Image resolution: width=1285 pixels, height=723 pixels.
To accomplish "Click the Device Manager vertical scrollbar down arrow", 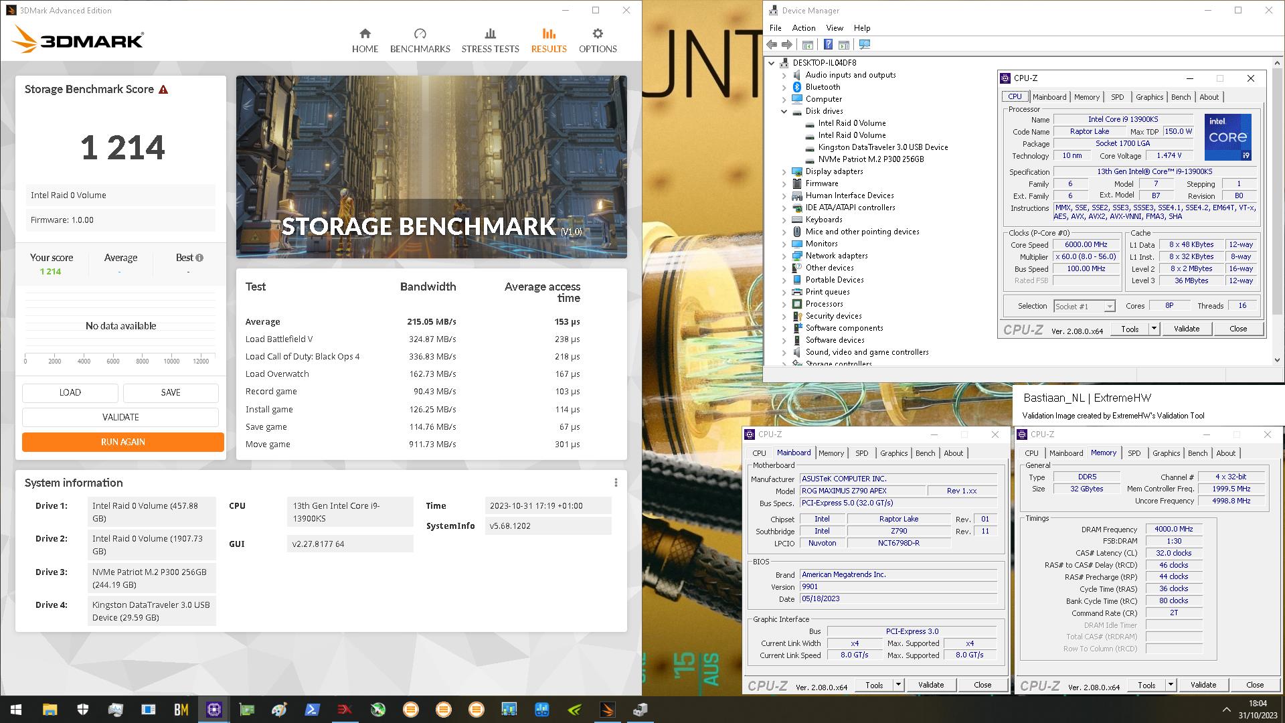I will [1277, 360].
